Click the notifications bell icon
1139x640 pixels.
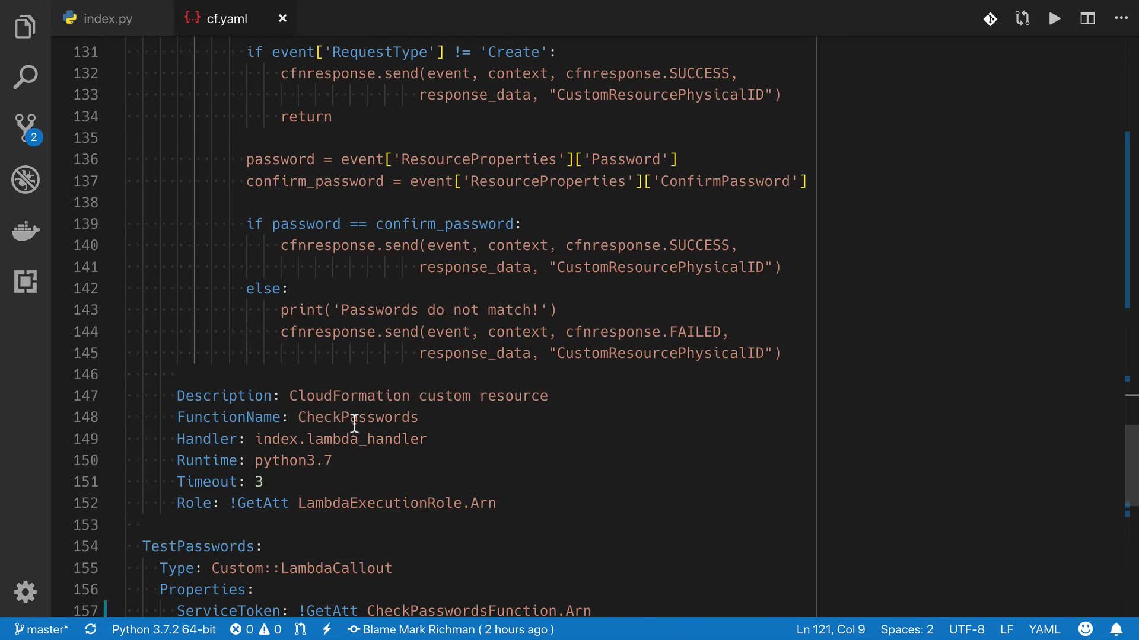pos(1116,629)
